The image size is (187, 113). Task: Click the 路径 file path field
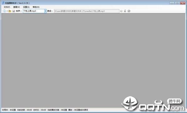(x=87, y=11)
